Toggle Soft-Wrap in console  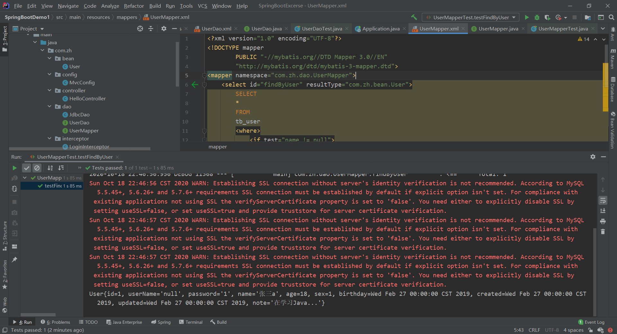(603, 201)
